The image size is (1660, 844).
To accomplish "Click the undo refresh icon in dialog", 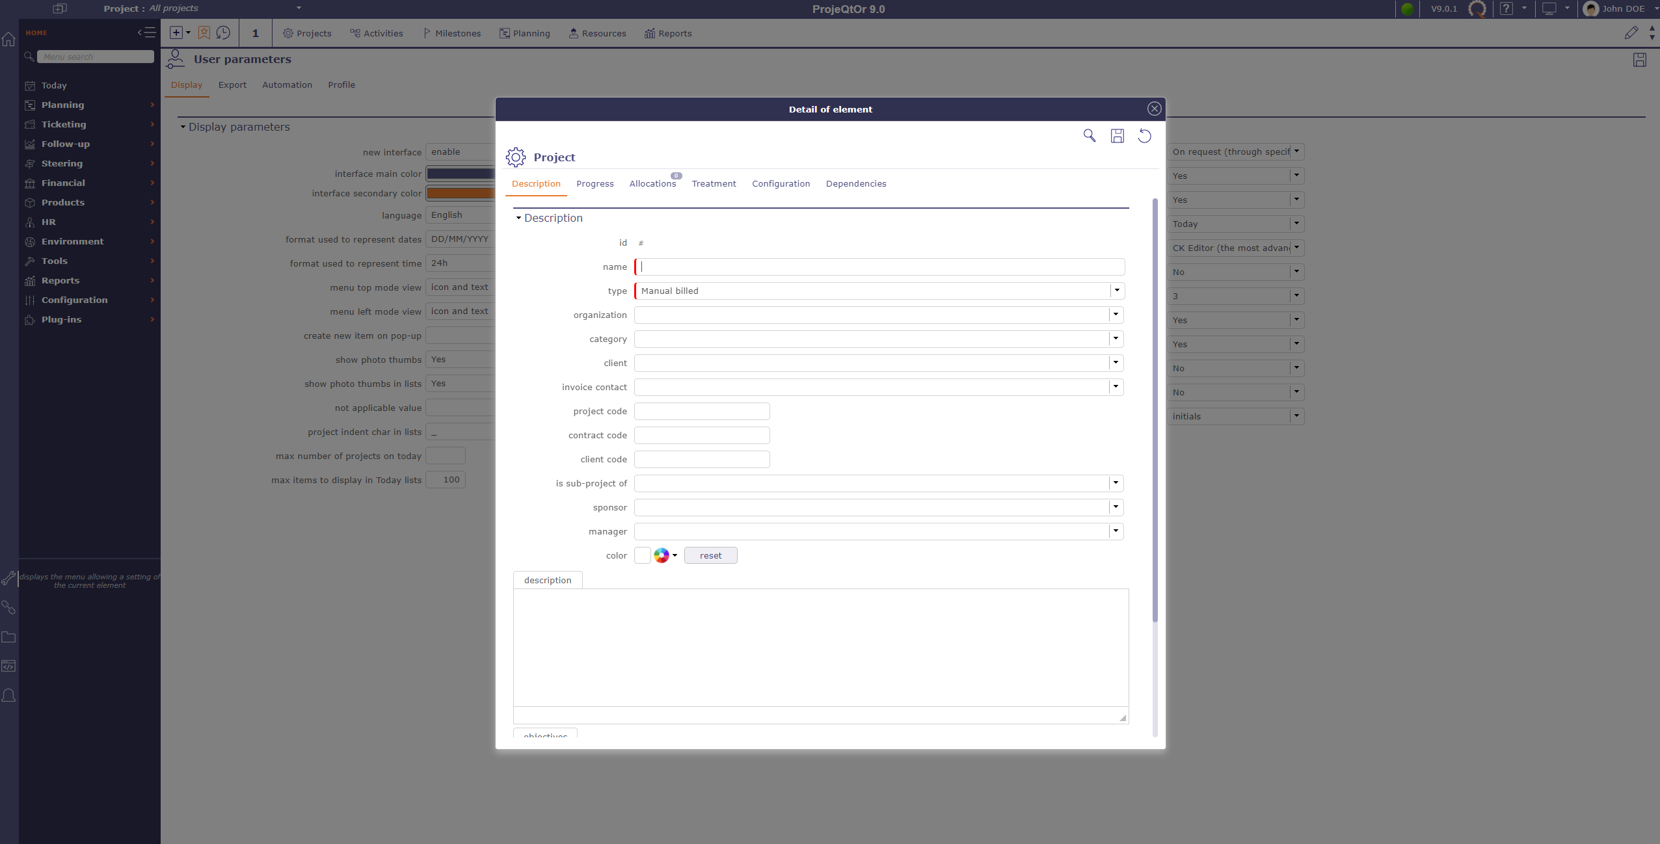I will point(1144,135).
